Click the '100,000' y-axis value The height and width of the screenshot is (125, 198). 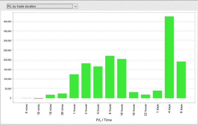[7, 79]
